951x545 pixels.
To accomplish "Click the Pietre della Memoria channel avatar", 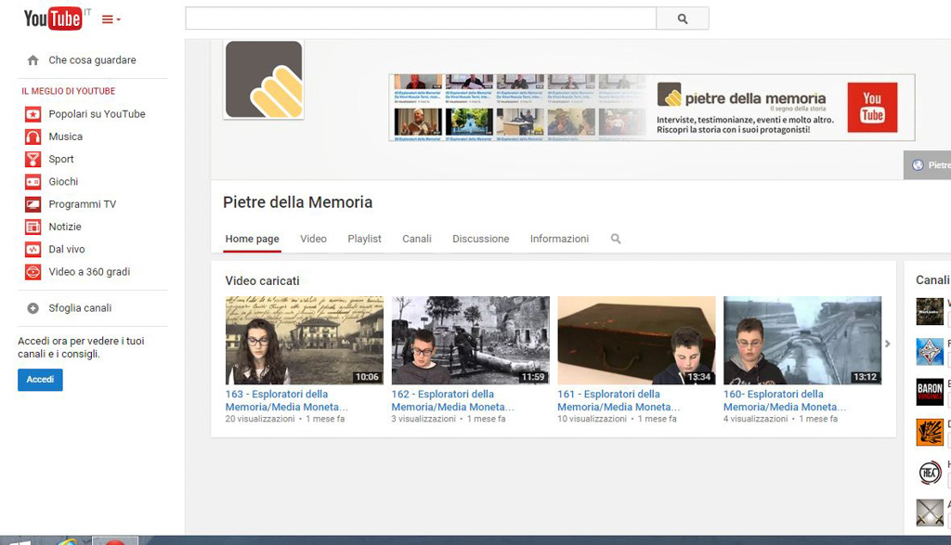I will coord(264,80).
